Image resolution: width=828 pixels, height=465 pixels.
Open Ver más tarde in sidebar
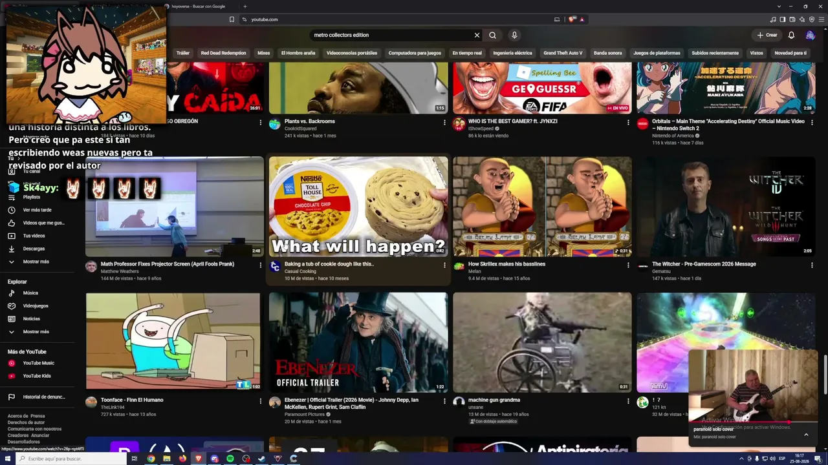coord(37,210)
